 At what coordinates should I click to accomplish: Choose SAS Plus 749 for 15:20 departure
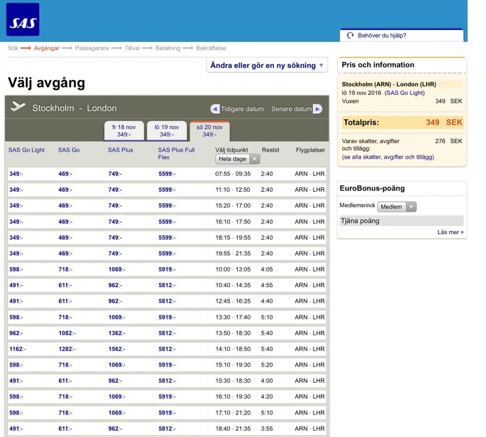[x=115, y=205]
